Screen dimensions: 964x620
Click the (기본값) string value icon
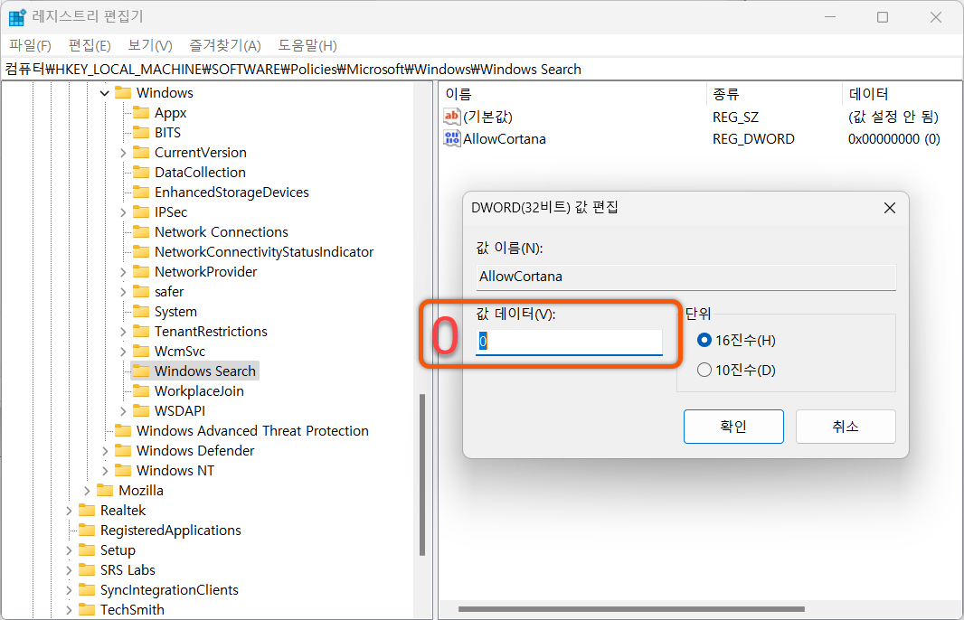coord(452,116)
